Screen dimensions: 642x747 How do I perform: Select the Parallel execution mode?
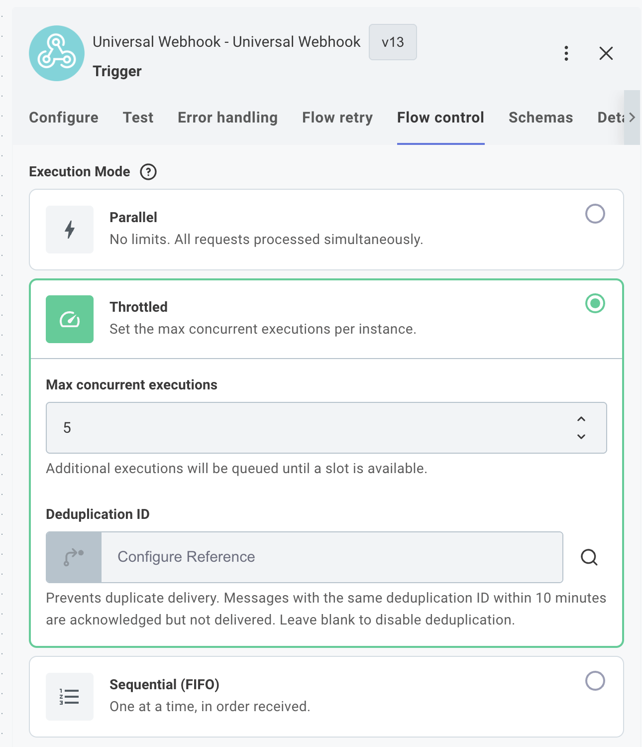pos(595,214)
